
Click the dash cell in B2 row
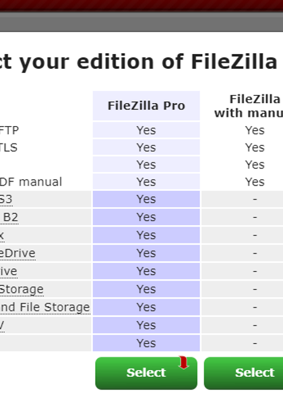[255, 217]
